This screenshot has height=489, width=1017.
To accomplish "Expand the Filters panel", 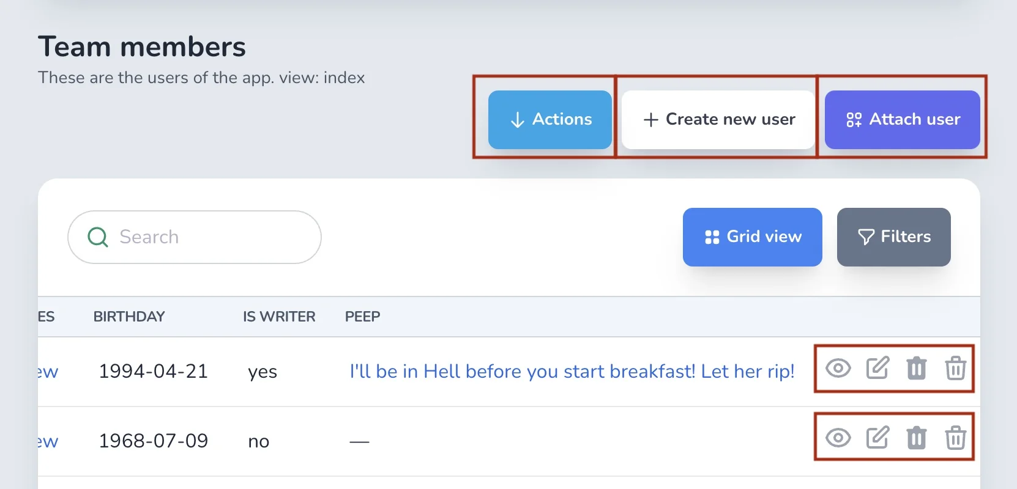I will (894, 237).
